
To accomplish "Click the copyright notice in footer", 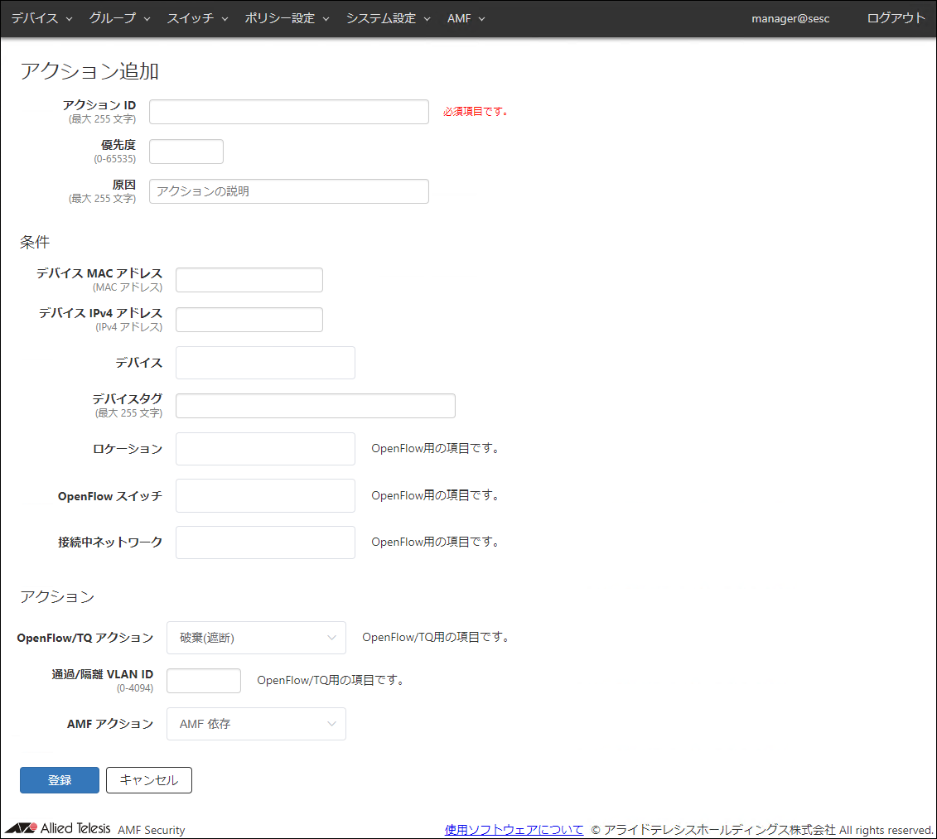I will (x=762, y=830).
